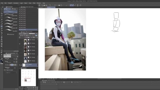Select the G-Pen sub tool

(10, 12)
